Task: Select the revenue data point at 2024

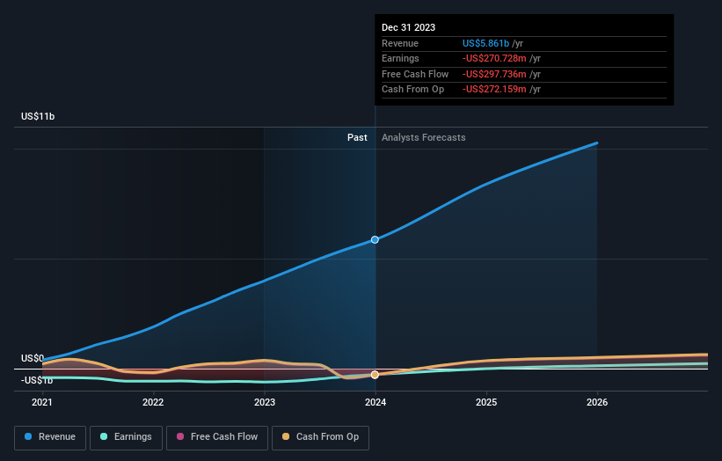Action: point(375,239)
